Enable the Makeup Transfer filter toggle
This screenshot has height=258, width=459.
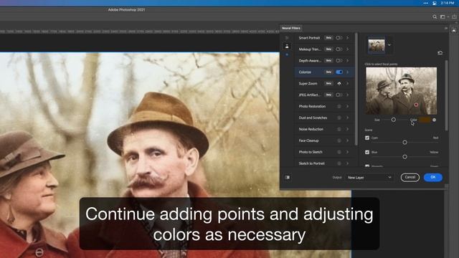[339, 49]
